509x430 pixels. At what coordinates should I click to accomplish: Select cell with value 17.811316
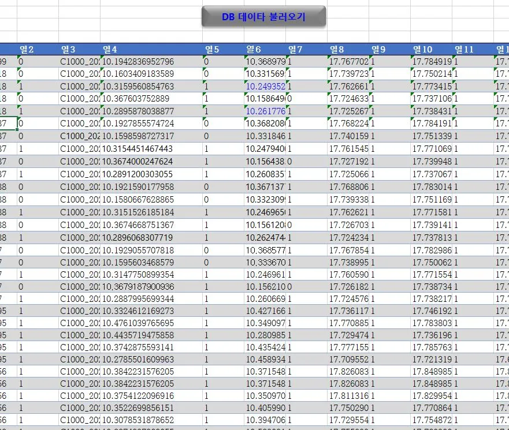click(x=348, y=395)
